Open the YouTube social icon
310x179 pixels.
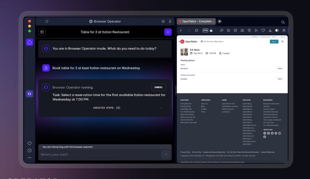(x=280, y=133)
